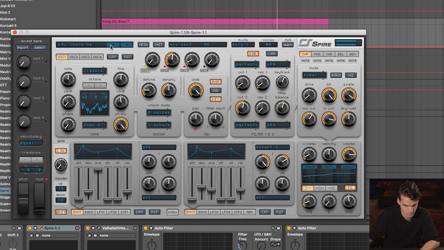Open the Classic oscillator mode dropdown
Screen dimensions: 444x250
(94, 71)
